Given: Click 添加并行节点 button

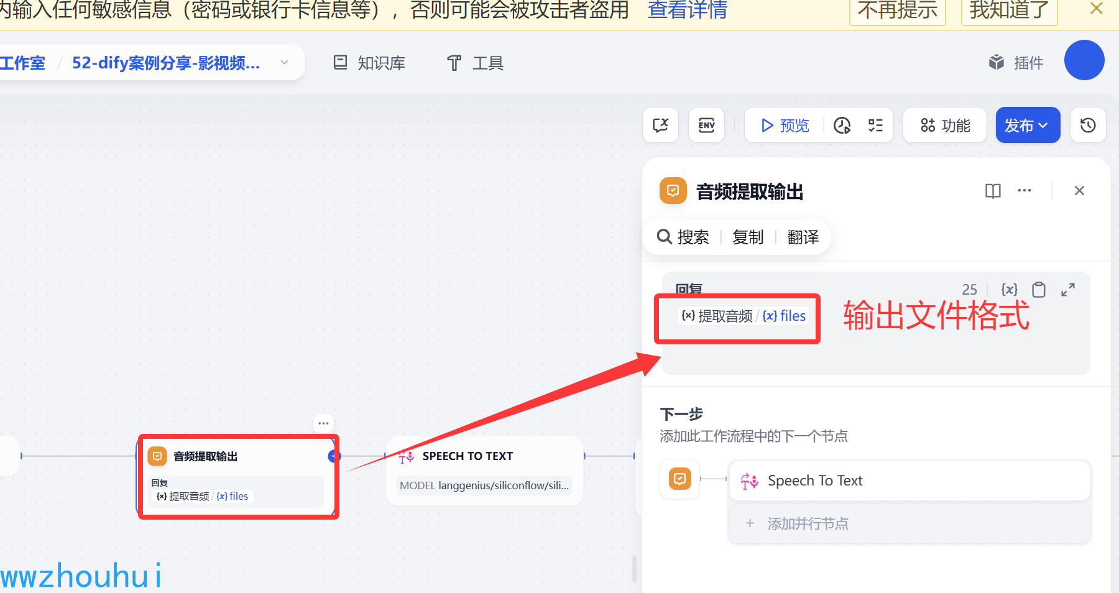Looking at the screenshot, I should point(909,523).
